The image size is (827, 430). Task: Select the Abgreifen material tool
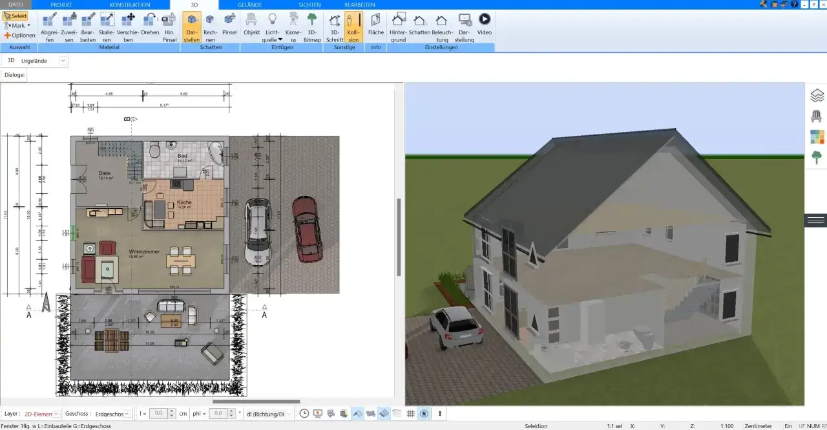point(50,27)
